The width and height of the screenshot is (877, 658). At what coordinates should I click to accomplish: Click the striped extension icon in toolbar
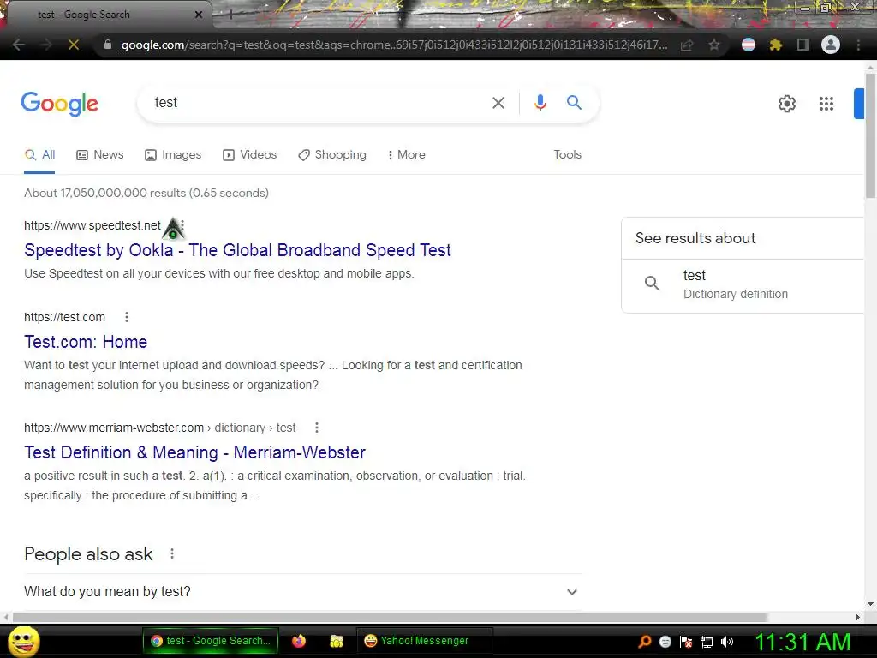(x=749, y=45)
